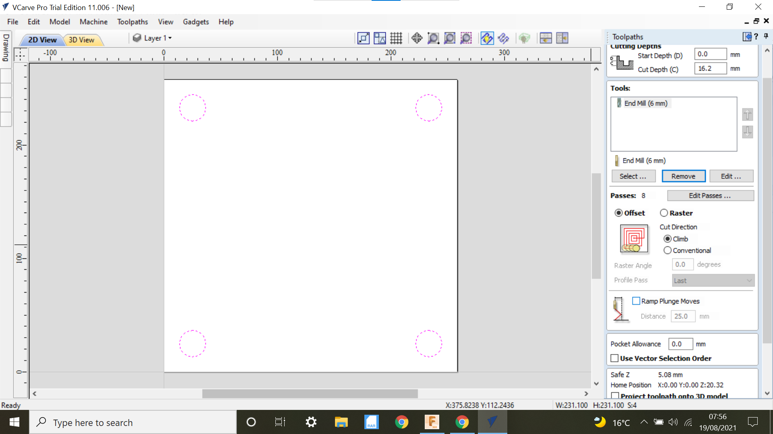Move selected tool up in list
The width and height of the screenshot is (773, 434).
(748, 115)
